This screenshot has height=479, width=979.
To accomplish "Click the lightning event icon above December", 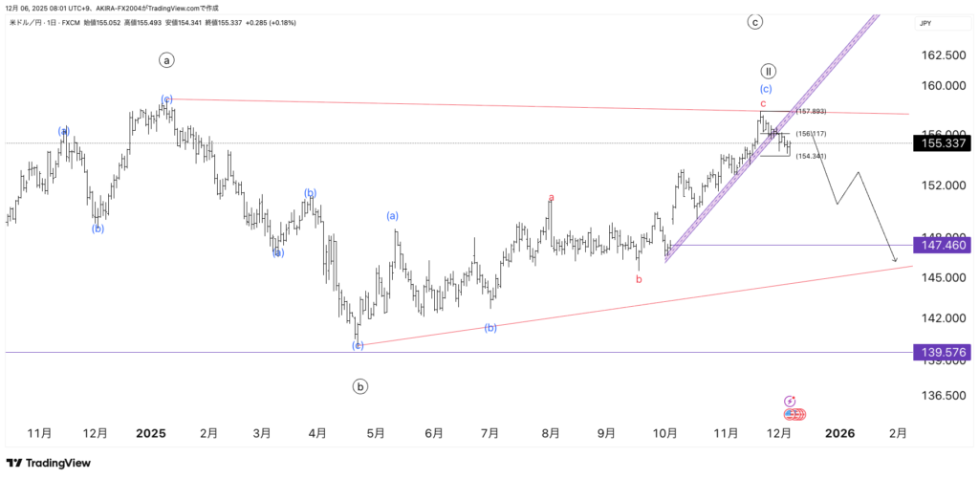I will click(790, 402).
